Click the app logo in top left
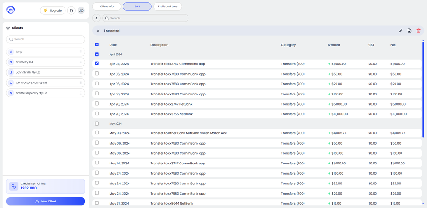Viewport: 427px width, 208px height. coord(11,10)
